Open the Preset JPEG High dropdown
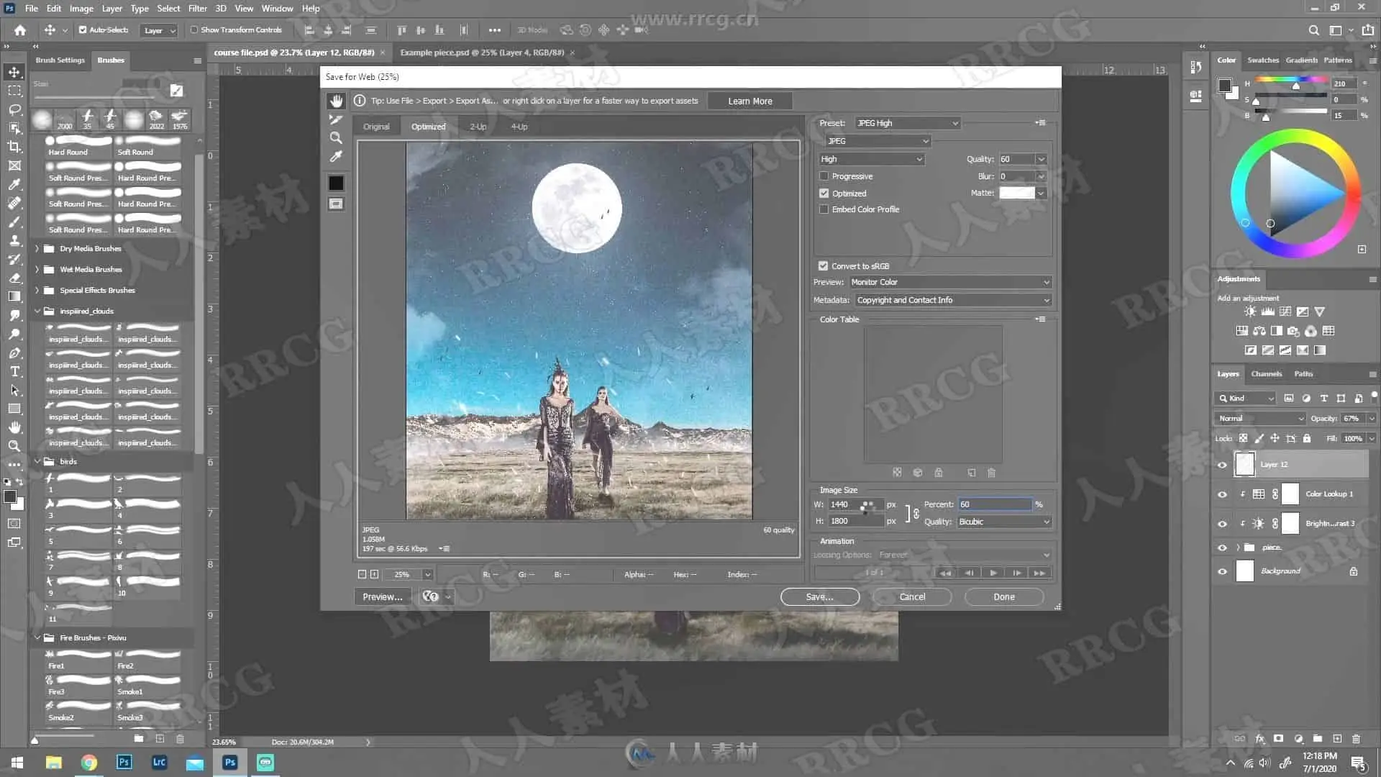The width and height of the screenshot is (1381, 777). pos(907,123)
